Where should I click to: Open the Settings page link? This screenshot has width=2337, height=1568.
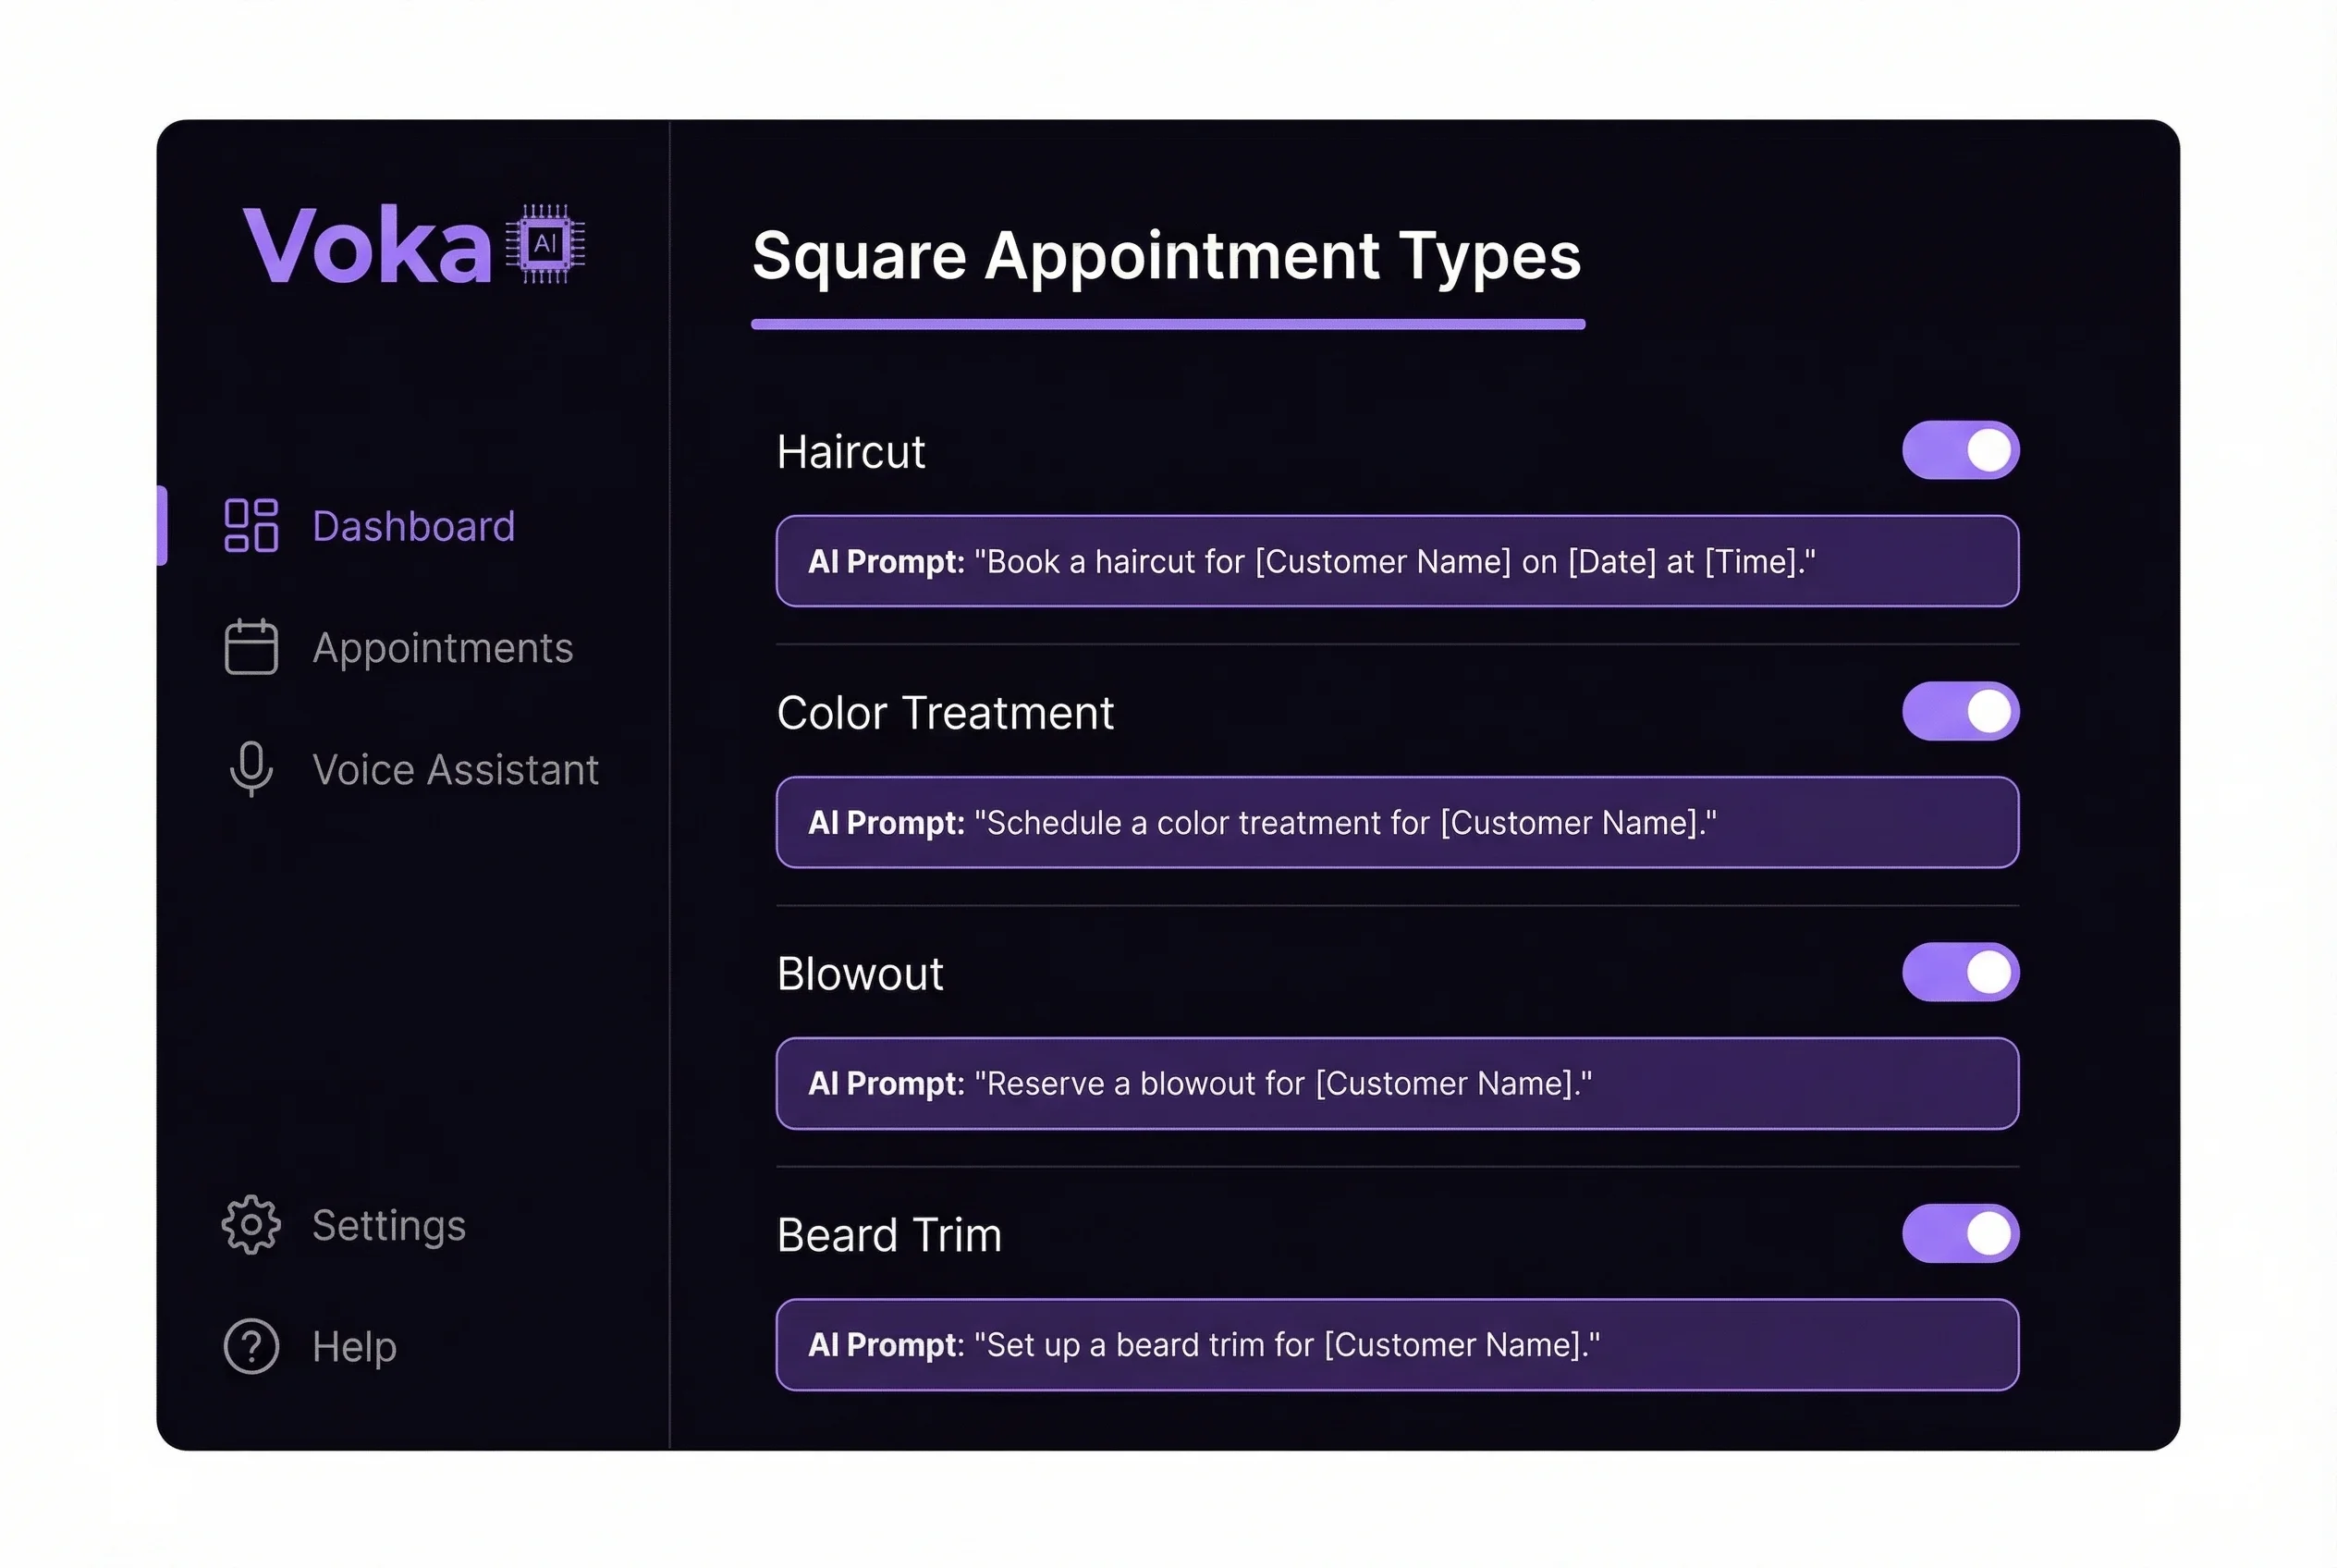click(389, 1226)
